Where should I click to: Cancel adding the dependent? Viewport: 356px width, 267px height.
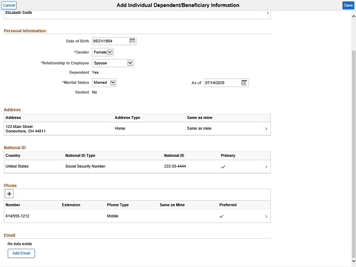click(9, 5)
